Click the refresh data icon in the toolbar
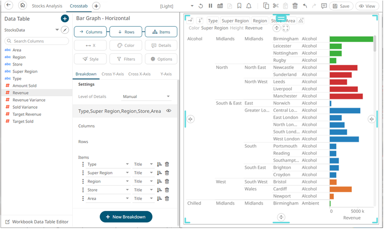 click(x=200, y=6)
